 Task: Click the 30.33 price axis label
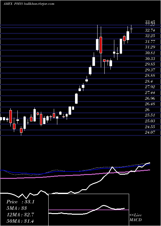click(150, 59)
